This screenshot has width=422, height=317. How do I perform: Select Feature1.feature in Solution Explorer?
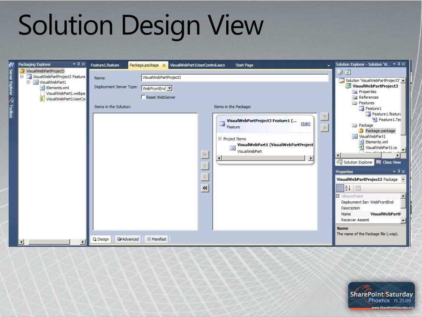[x=386, y=114]
